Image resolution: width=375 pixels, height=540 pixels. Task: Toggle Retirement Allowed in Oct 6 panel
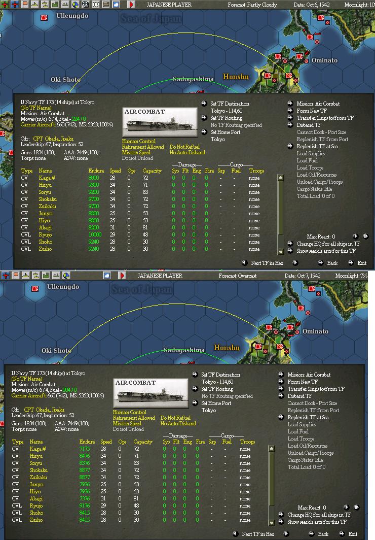pyautogui.click(x=143, y=147)
